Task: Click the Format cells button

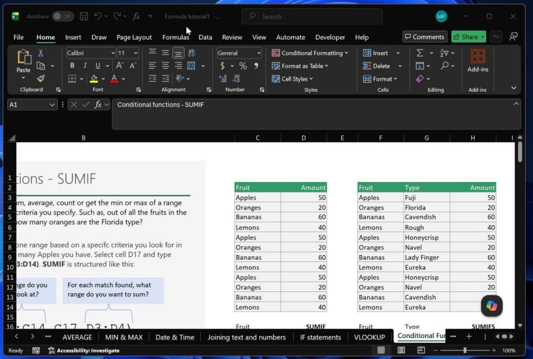Action: [x=380, y=79]
